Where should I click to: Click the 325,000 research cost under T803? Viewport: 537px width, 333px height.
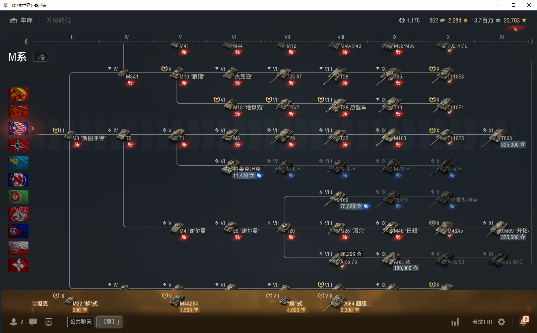pos(513,145)
